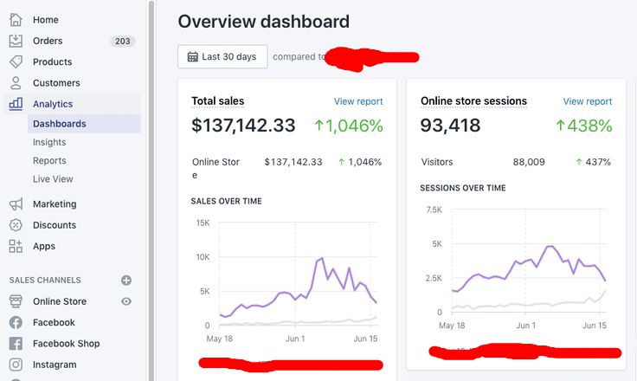This screenshot has height=381, width=637.
Task: Open the Orders inbox icon
Action: click(16, 41)
